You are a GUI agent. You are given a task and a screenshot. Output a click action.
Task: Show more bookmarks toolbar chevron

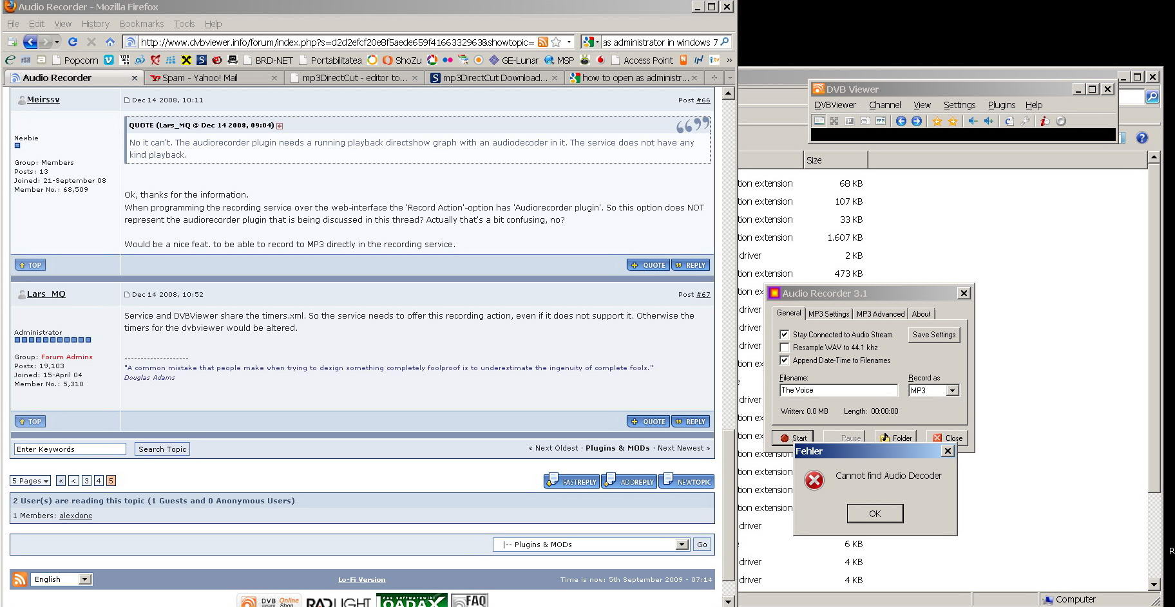click(729, 60)
